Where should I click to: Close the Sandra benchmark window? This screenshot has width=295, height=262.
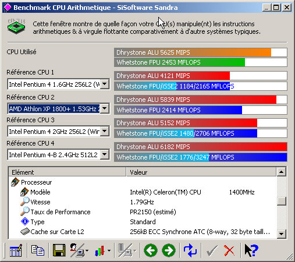[x=287, y=8]
